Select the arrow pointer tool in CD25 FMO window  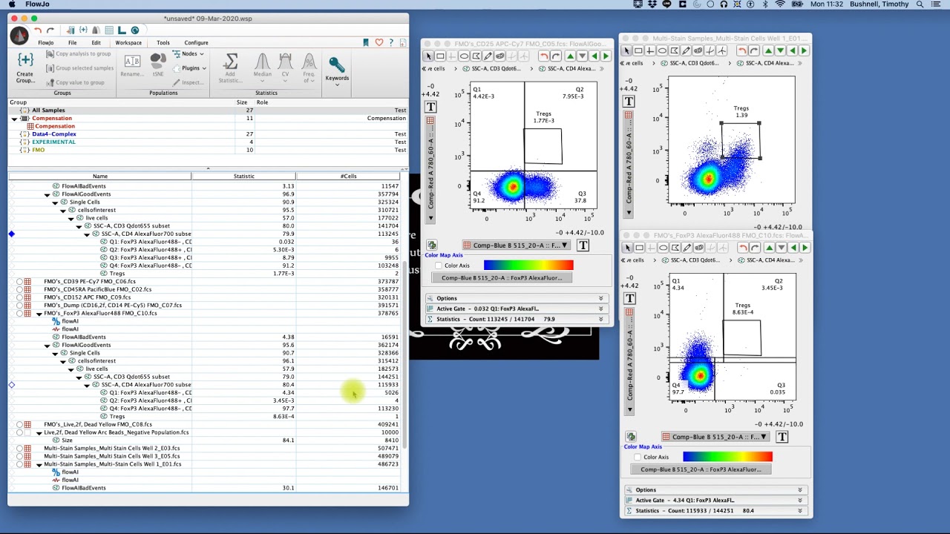coord(428,56)
